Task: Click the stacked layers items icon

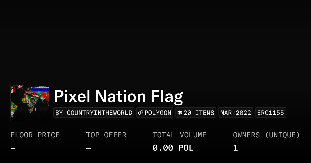Action: (180, 113)
